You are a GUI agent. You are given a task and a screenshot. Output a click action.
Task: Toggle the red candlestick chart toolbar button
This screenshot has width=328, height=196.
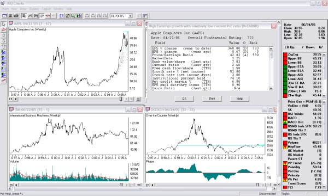(48, 16)
